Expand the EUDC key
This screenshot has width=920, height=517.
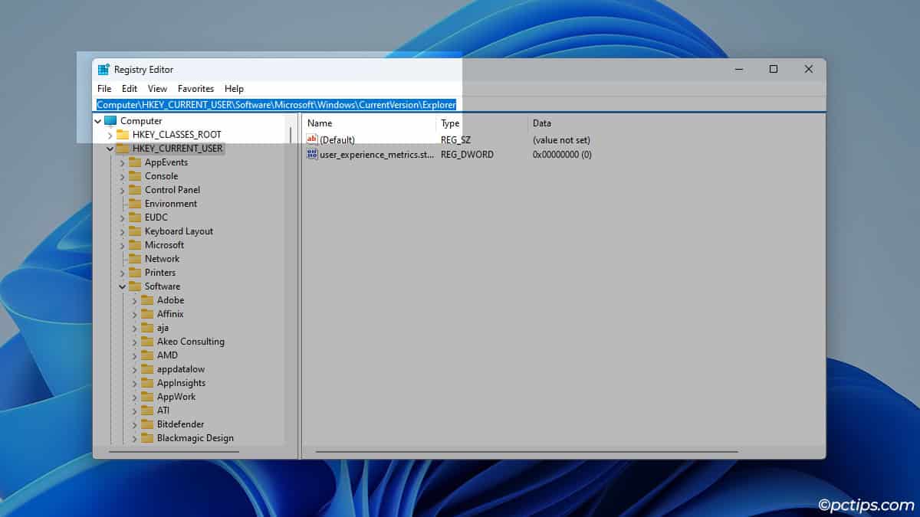pos(123,218)
